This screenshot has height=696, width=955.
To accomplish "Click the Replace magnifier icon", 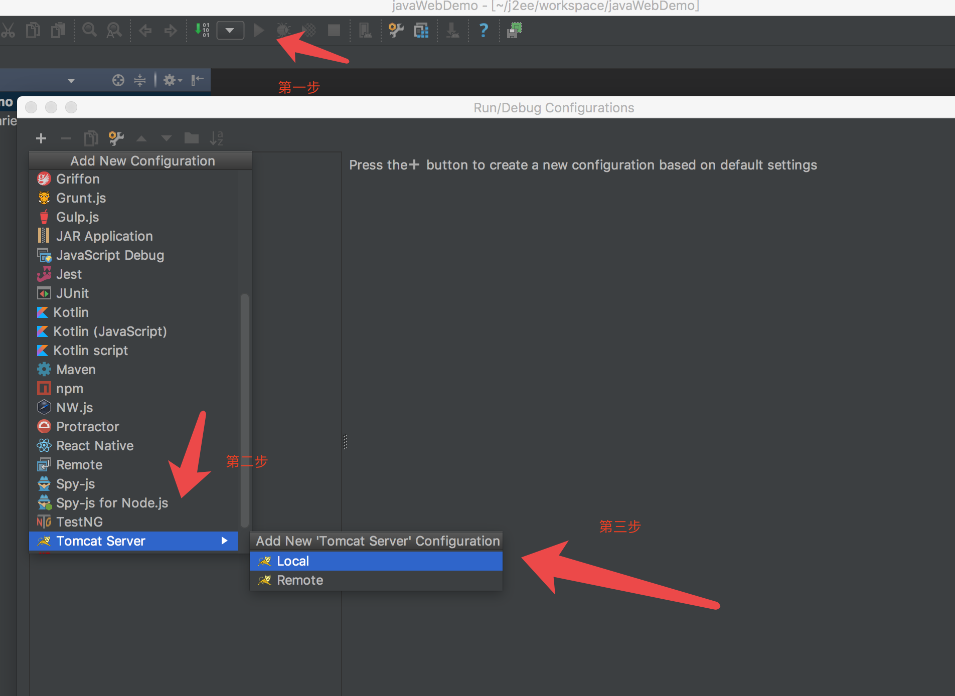I will coord(114,31).
